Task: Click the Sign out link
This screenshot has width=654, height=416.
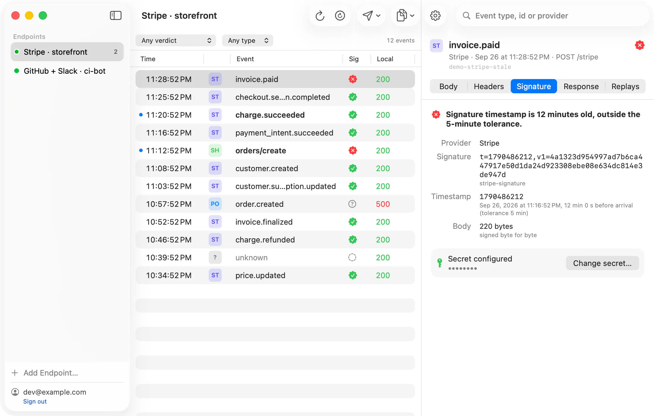Action: tap(35, 401)
